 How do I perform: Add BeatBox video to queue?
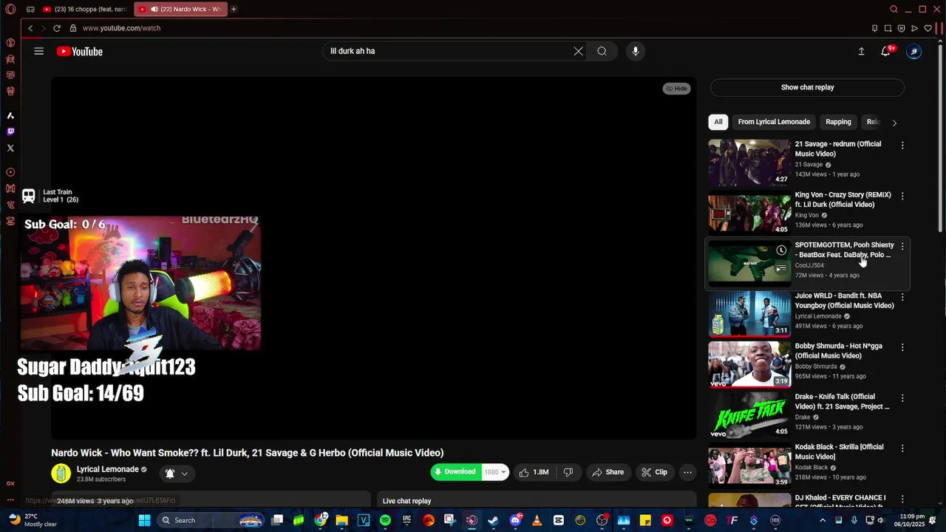781,268
